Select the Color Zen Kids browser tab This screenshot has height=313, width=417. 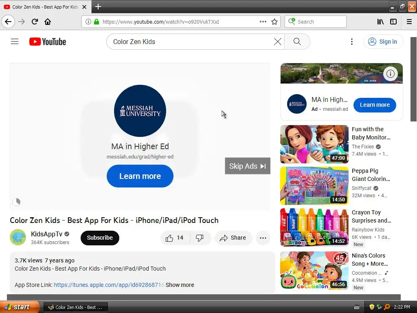(x=46, y=7)
